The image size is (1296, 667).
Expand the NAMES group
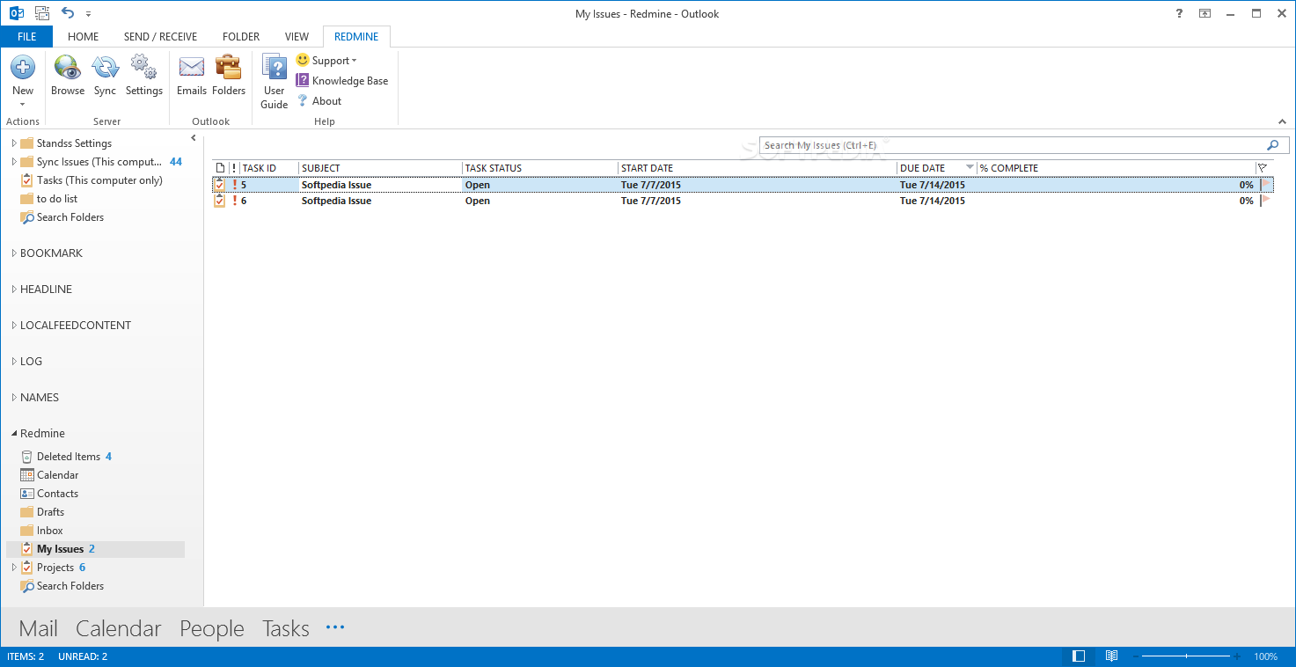click(x=14, y=398)
